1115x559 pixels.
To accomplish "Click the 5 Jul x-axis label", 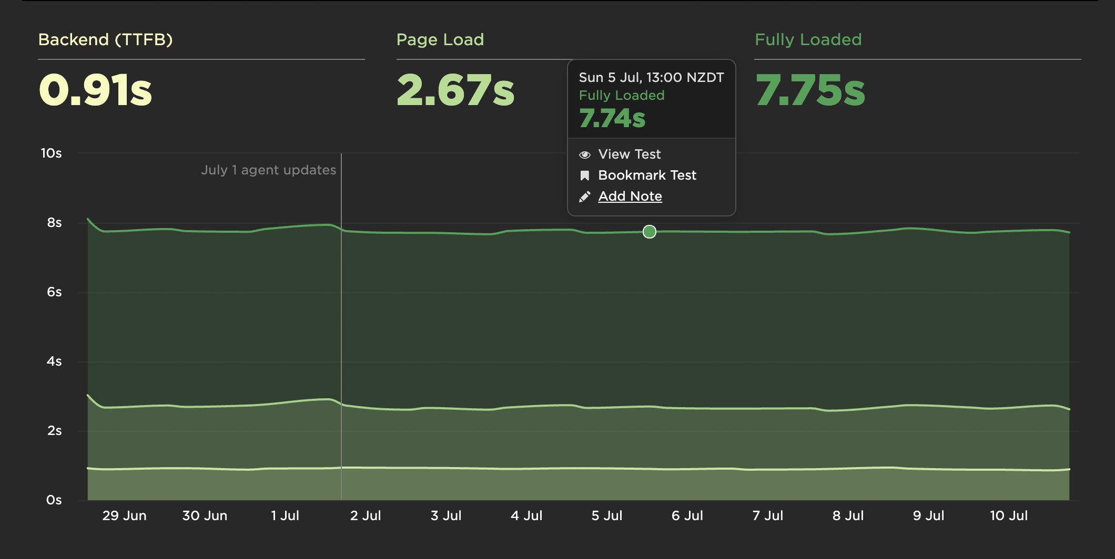I will coord(607,515).
